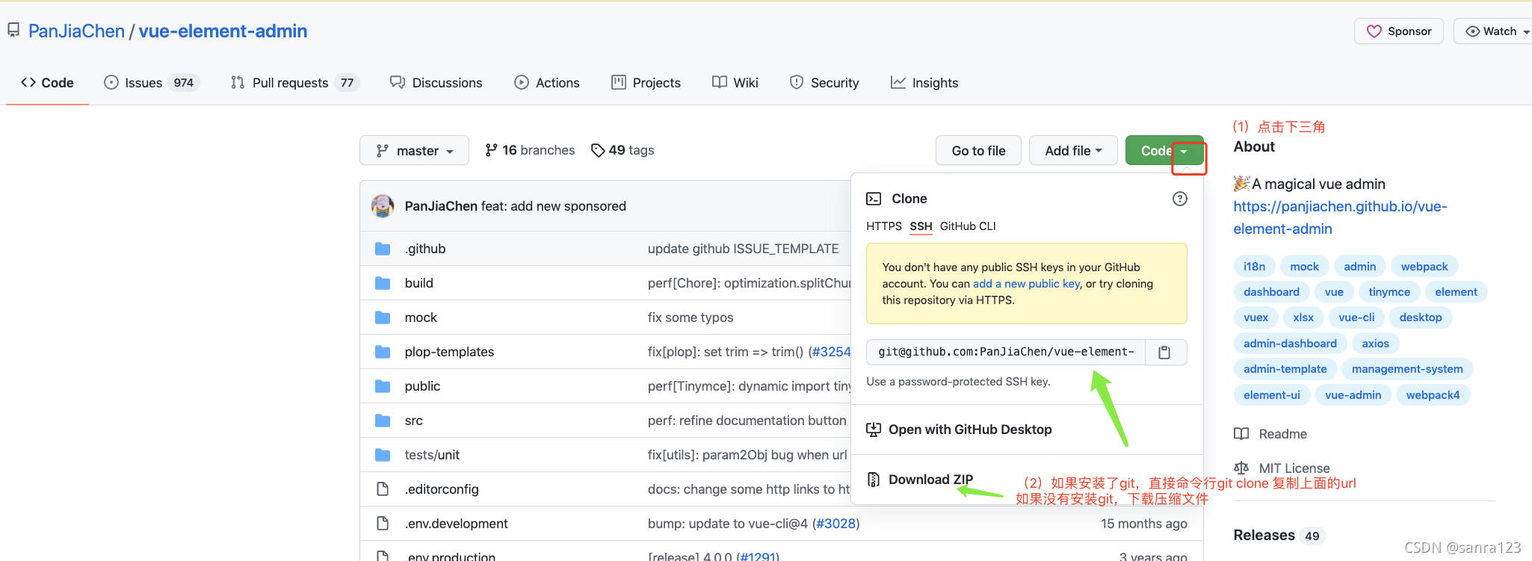Click the tinymce topic tag

click(x=1389, y=292)
